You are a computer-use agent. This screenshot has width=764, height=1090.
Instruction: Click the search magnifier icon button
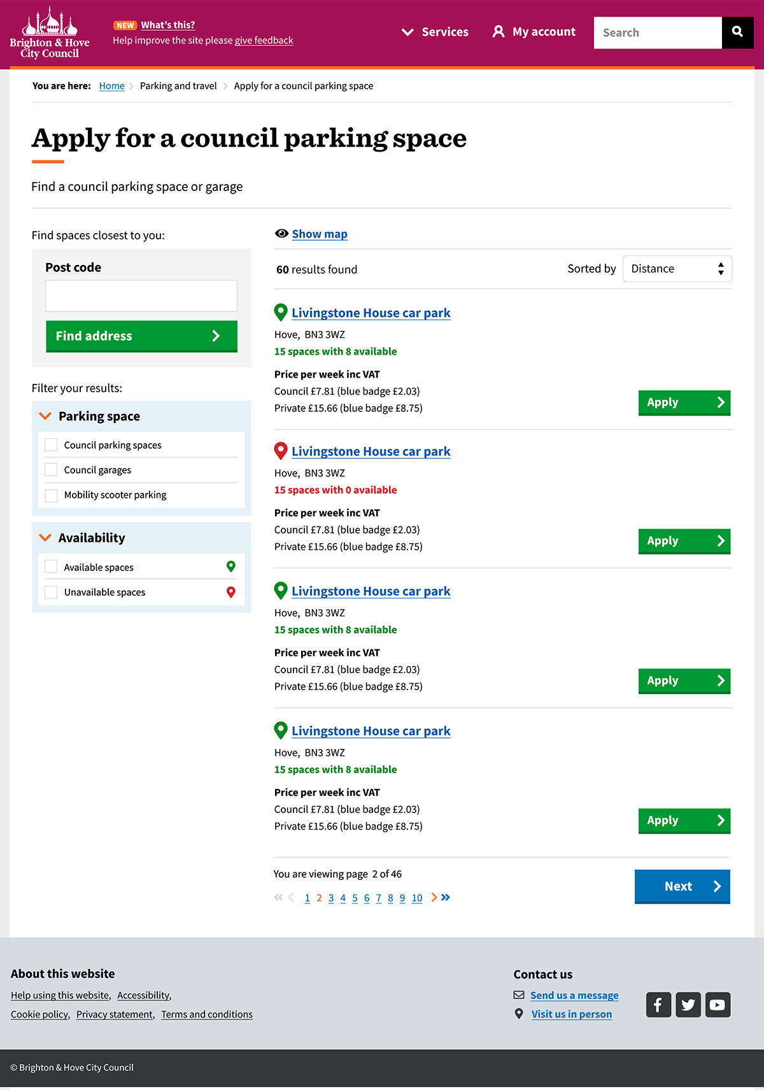tap(737, 32)
